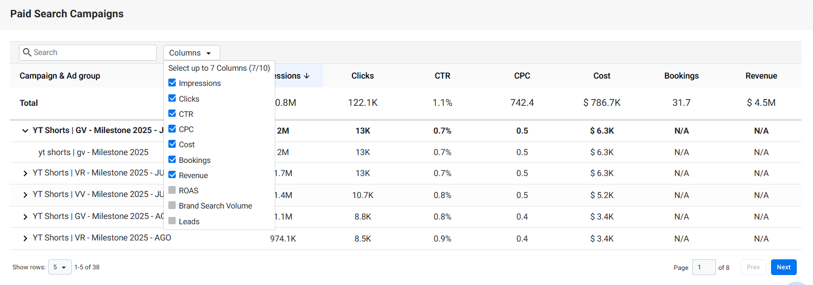Expand YT Shorts VV Milestone 2025 row
The height and width of the screenshot is (285, 813).
tap(25, 195)
